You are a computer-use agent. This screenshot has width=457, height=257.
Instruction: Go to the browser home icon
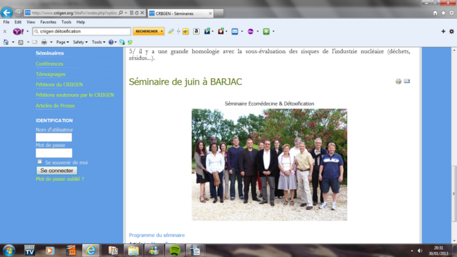[x=435, y=13]
